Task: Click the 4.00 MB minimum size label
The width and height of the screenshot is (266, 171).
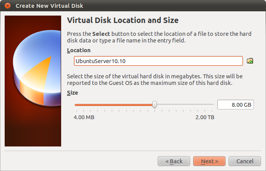Action: tap(84, 117)
